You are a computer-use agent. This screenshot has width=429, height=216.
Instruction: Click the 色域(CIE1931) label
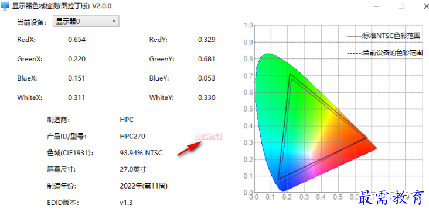point(70,153)
